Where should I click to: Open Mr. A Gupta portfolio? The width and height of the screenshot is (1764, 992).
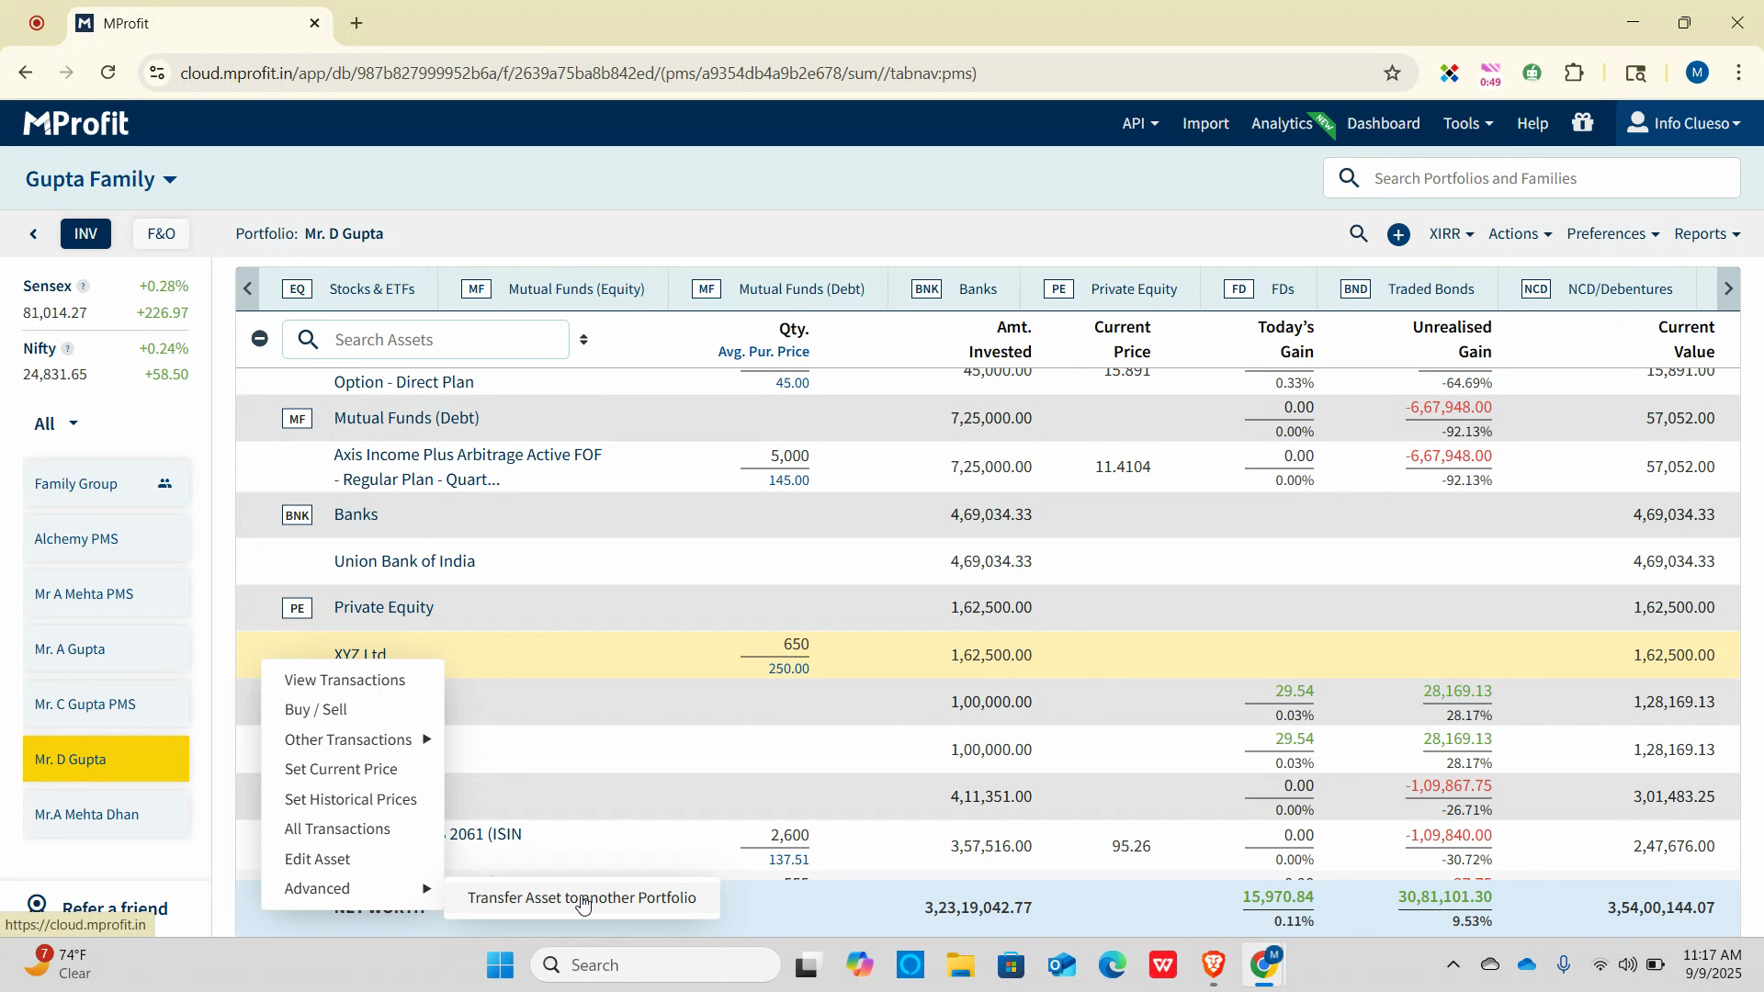tap(70, 649)
